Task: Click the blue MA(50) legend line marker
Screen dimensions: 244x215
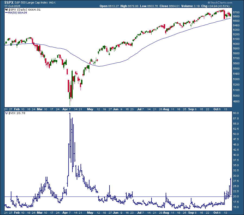Action: click(7, 12)
